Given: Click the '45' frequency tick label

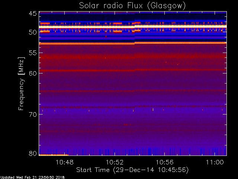Looking at the screenshot, I should (33, 13).
